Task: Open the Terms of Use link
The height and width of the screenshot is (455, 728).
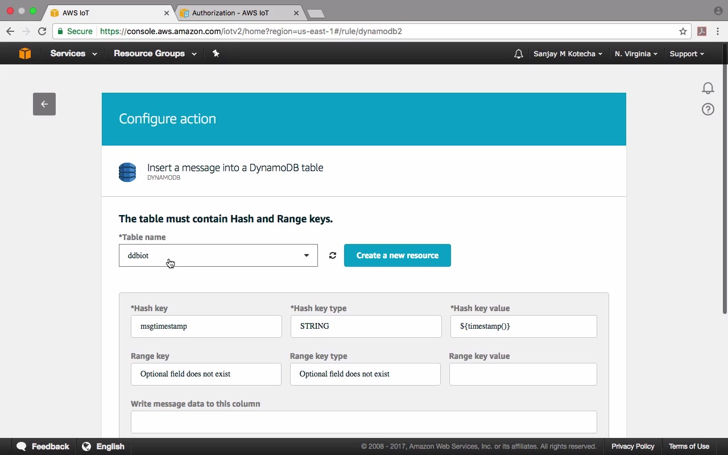Action: tap(689, 446)
